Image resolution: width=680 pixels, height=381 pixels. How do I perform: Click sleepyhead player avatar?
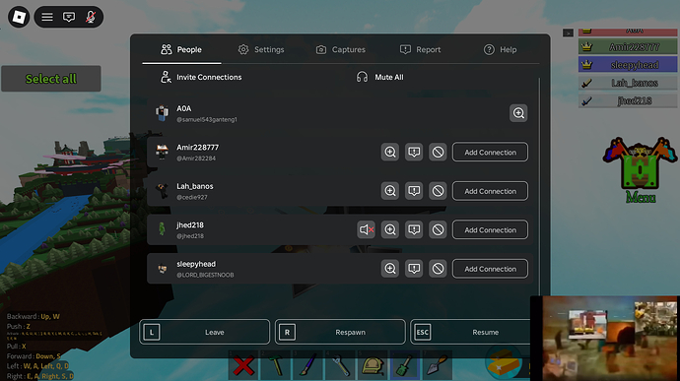(x=163, y=269)
